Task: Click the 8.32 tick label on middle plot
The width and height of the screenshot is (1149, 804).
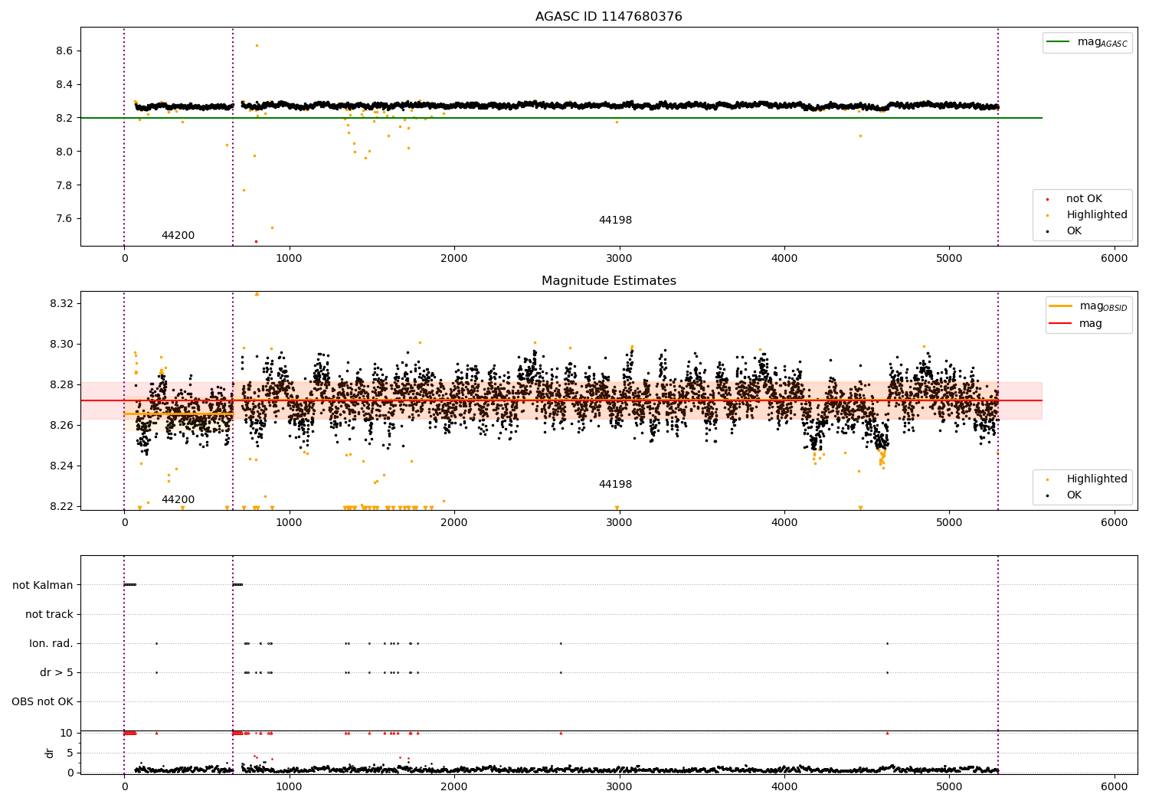Action: [61, 304]
